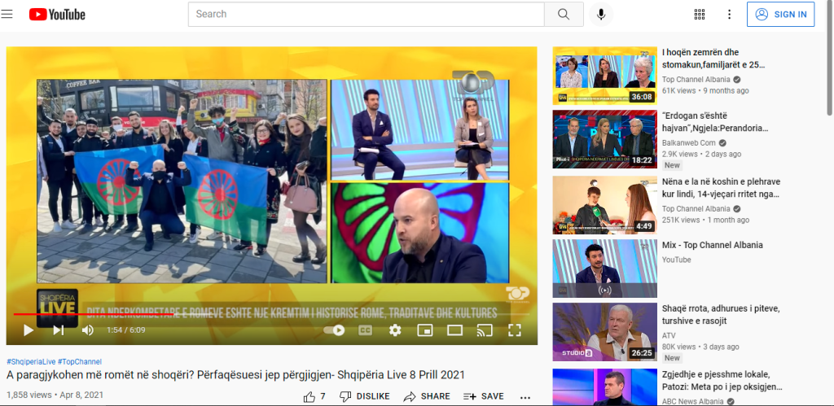This screenshot has width=834, height=406.
Task: Switch to miniplayer mode
Action: tap(424, 330)
